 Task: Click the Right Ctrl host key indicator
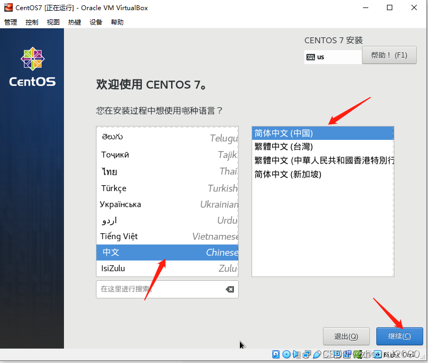pos(399,354)
